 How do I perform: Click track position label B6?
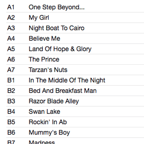click(x=11, y=132)
